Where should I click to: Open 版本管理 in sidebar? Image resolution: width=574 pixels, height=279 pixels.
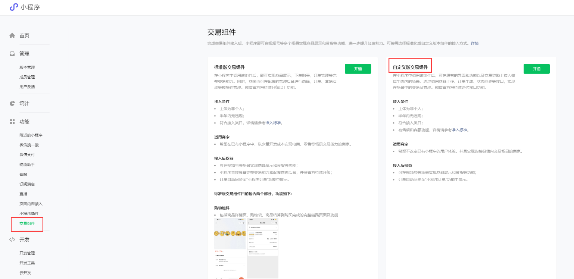[x=27, y=68]
